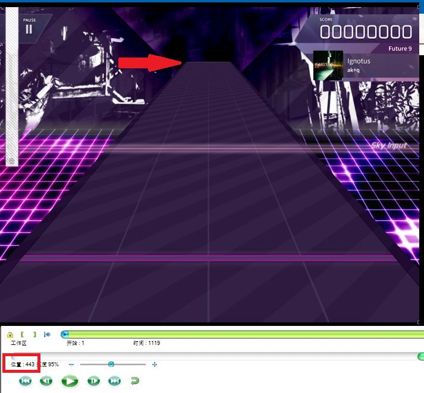Click the 时间: 1119 duration label
Screen dimensions: 424x393
pos(146,343)
